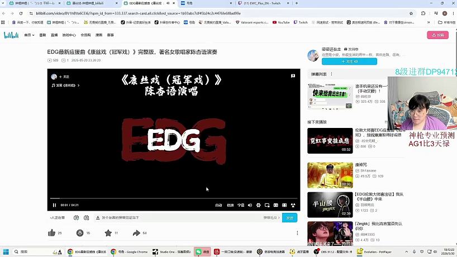Open OBS in the taskbar
This screenshot has width=457, height=257.
tap(333, 252)
